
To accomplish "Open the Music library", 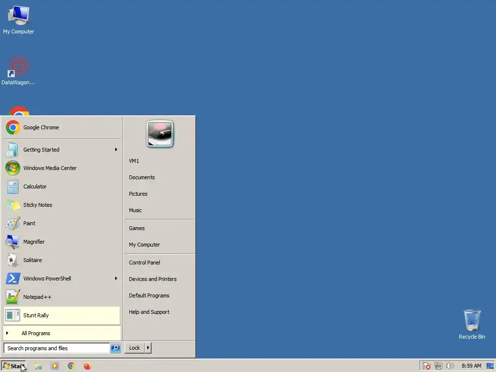I will [x=135, y=210].
